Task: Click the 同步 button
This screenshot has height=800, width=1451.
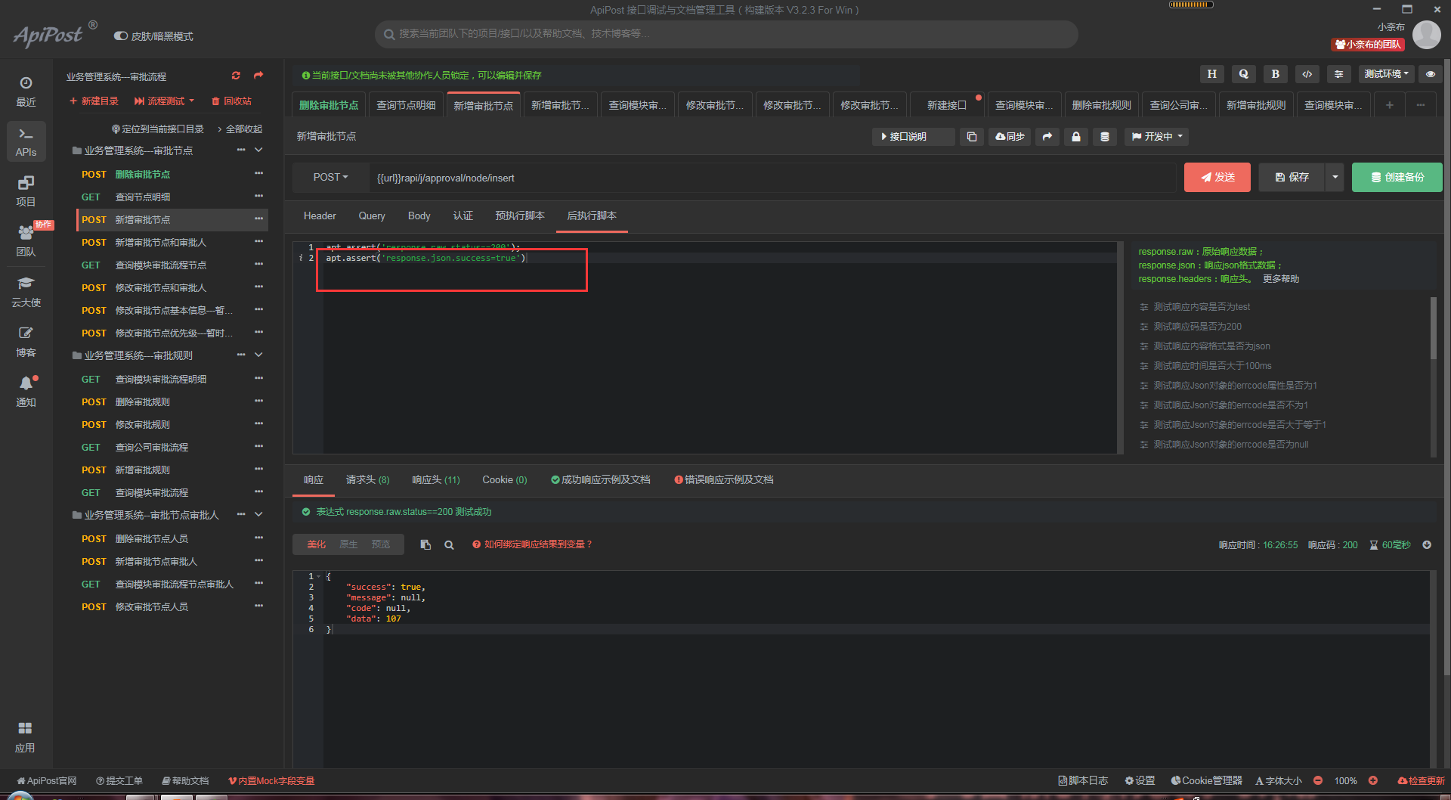Action: pyautogui.click(x=1010, y=137)
